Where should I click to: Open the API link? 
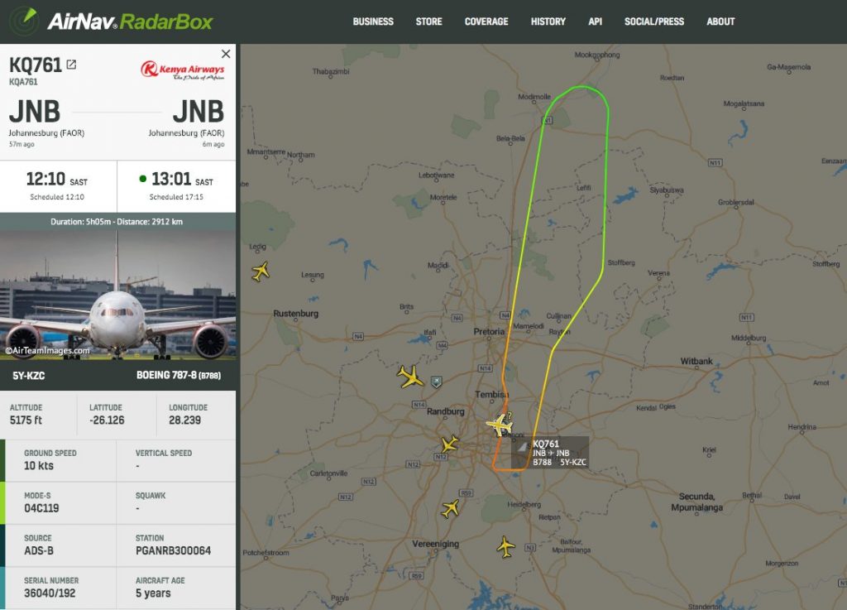point(595,22)
